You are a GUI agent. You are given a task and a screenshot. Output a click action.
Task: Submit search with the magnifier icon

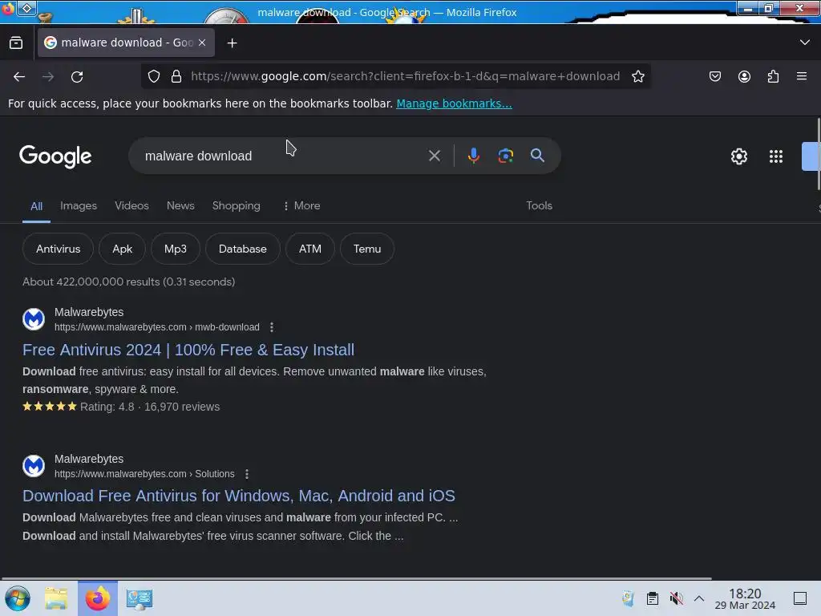pyautogui.click(x=537, y=156)
